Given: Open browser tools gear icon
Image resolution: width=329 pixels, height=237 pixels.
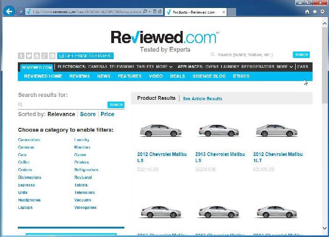Looking at the screenshot, I should click(x=322, y=12).
